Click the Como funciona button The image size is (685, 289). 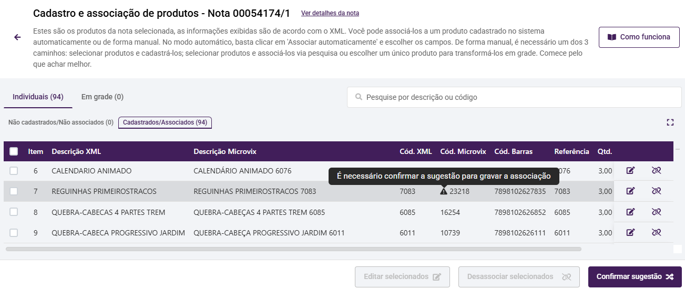tap(639, 37)
